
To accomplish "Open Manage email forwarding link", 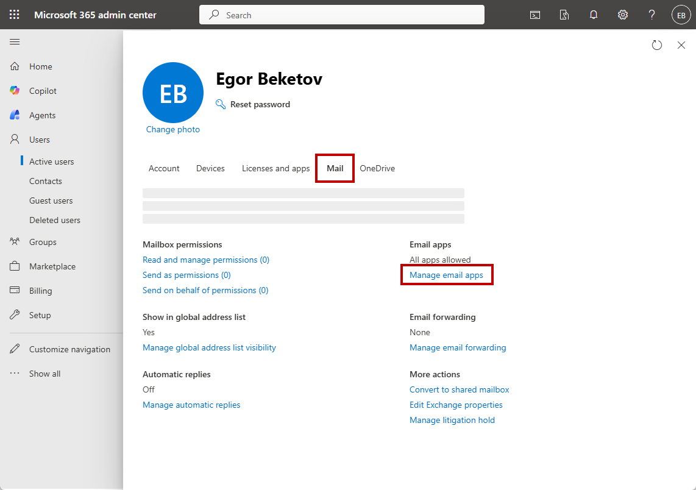I will 458,347.
